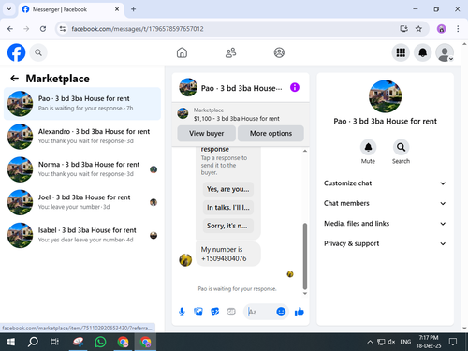Open the Windows Start menu
Image resolution: width=468 pixels, height=351 pixels.
pyautogui.click(x=11, y=342)
